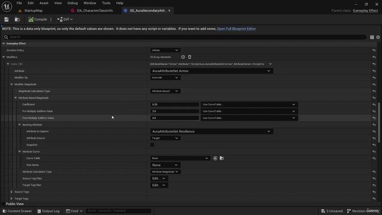Open Attribute Calculation Type dropdown

tap(165, 171)
